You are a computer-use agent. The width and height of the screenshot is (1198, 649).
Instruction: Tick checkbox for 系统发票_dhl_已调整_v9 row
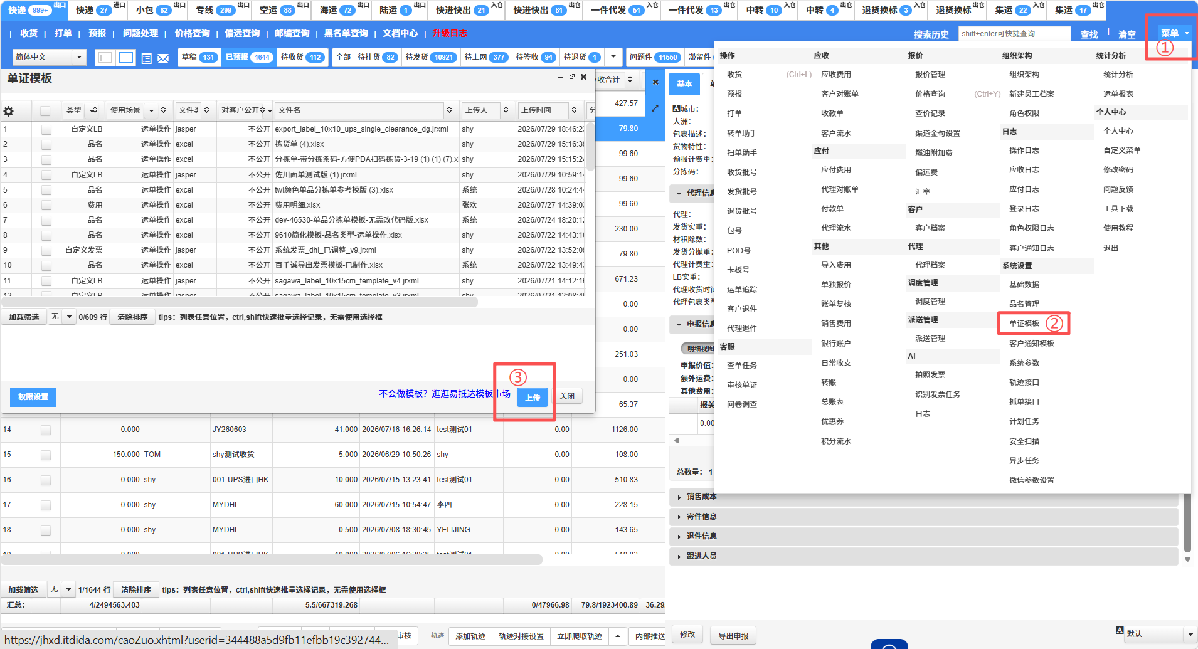click(46, 250)
